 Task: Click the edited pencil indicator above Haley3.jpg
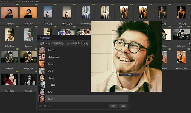[182, 27]
